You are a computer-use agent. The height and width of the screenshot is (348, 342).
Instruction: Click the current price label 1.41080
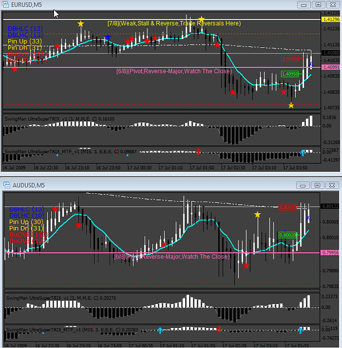(331, 53)
